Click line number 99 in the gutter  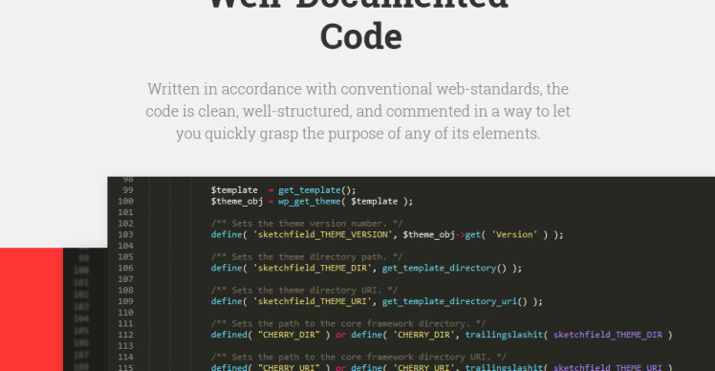click(x=128, y=190)
